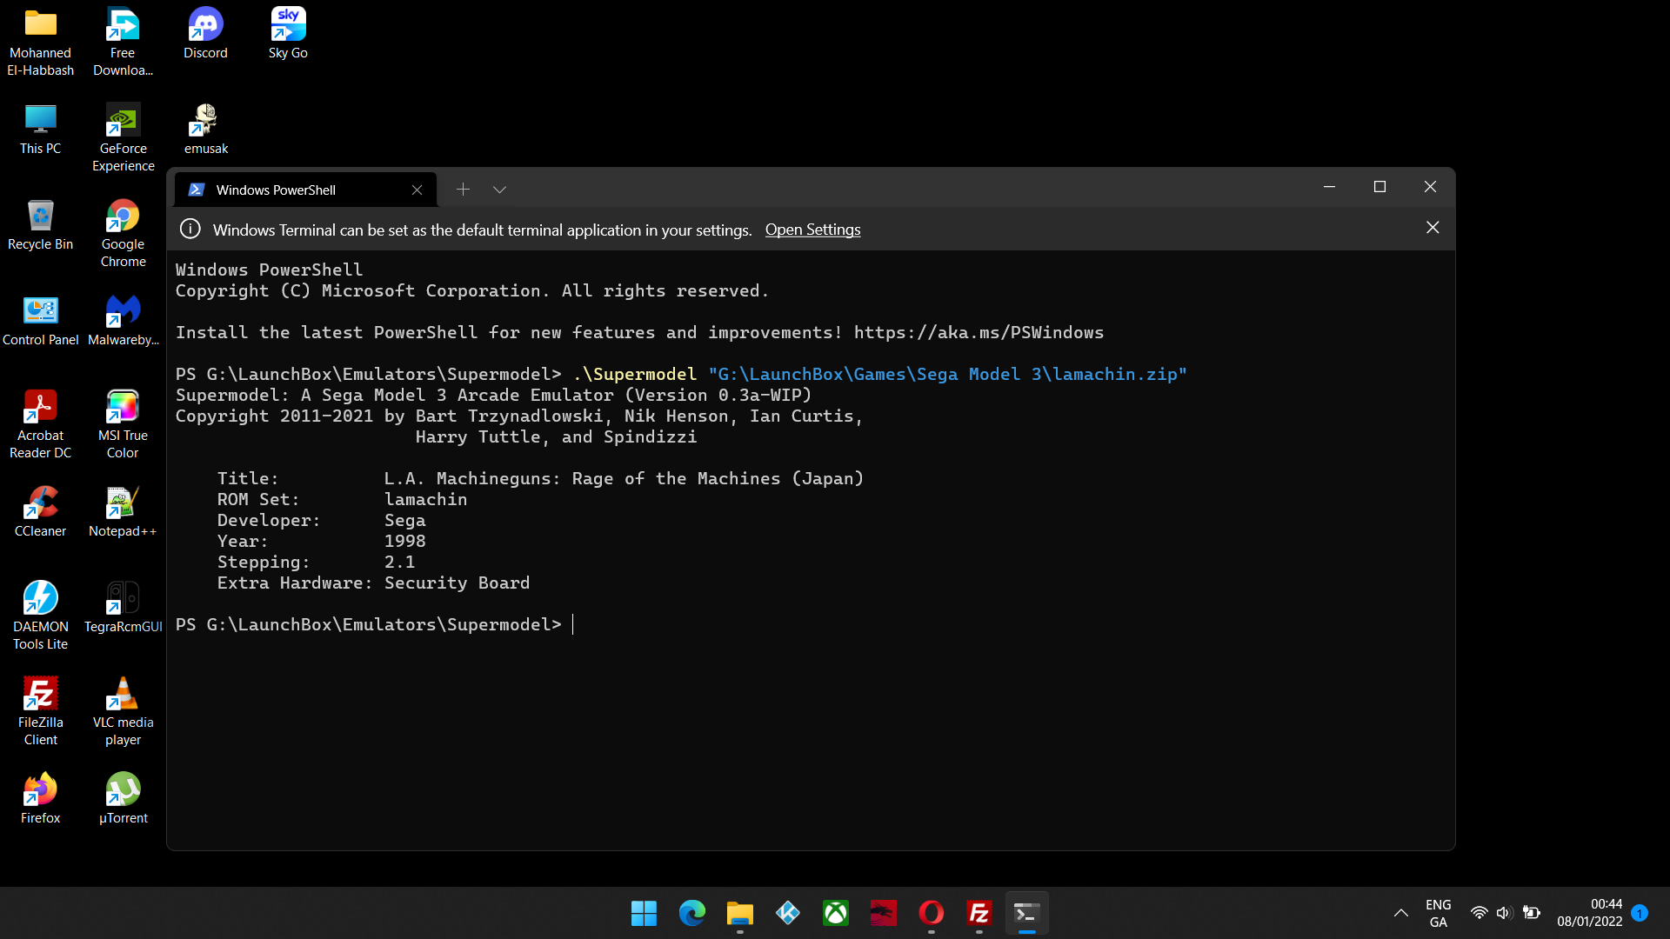Click the lamachin.zip path in the command
The image size is (1670, 939).
pyautogui.click(x=947, y=375)
